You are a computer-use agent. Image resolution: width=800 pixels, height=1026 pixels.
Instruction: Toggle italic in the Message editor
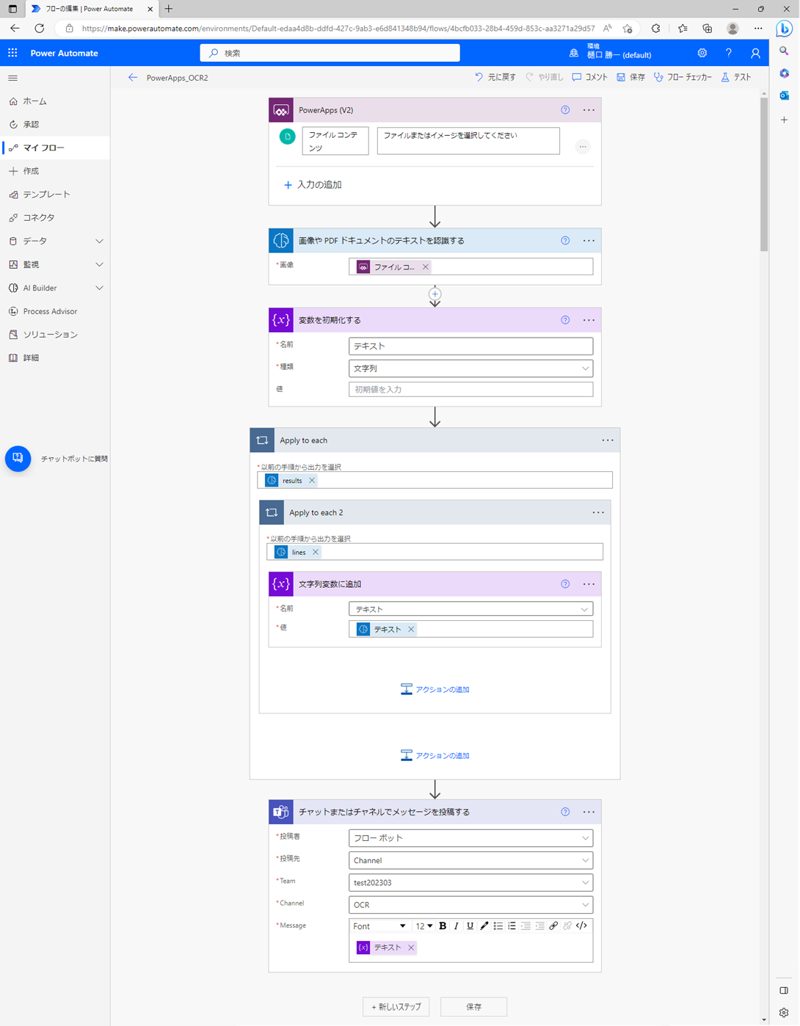click(x=457, y=926)
